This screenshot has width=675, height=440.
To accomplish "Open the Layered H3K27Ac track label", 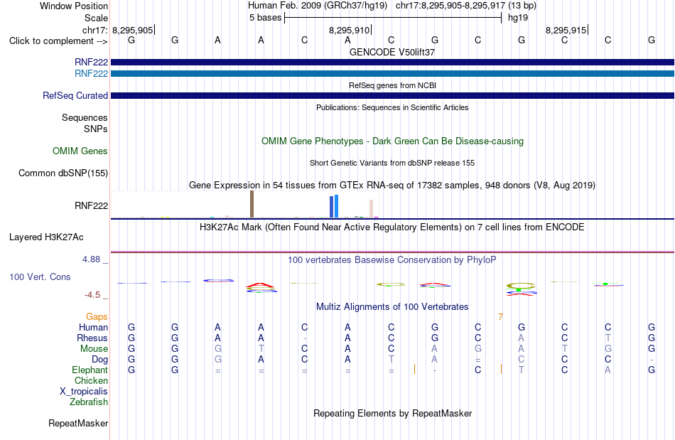I will click(x=46, y=237).
